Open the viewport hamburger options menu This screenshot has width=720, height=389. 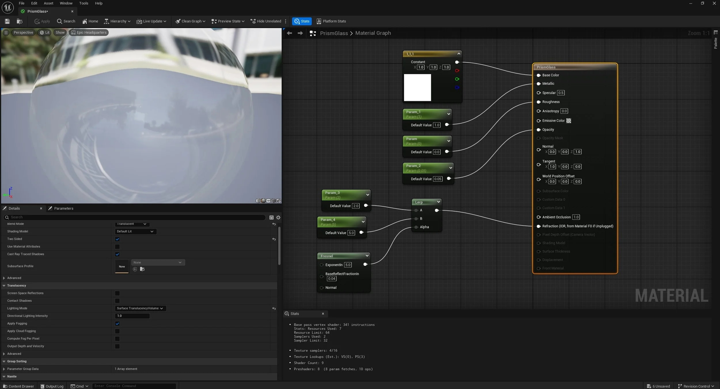pyautogui.click(x=6, y=32)
